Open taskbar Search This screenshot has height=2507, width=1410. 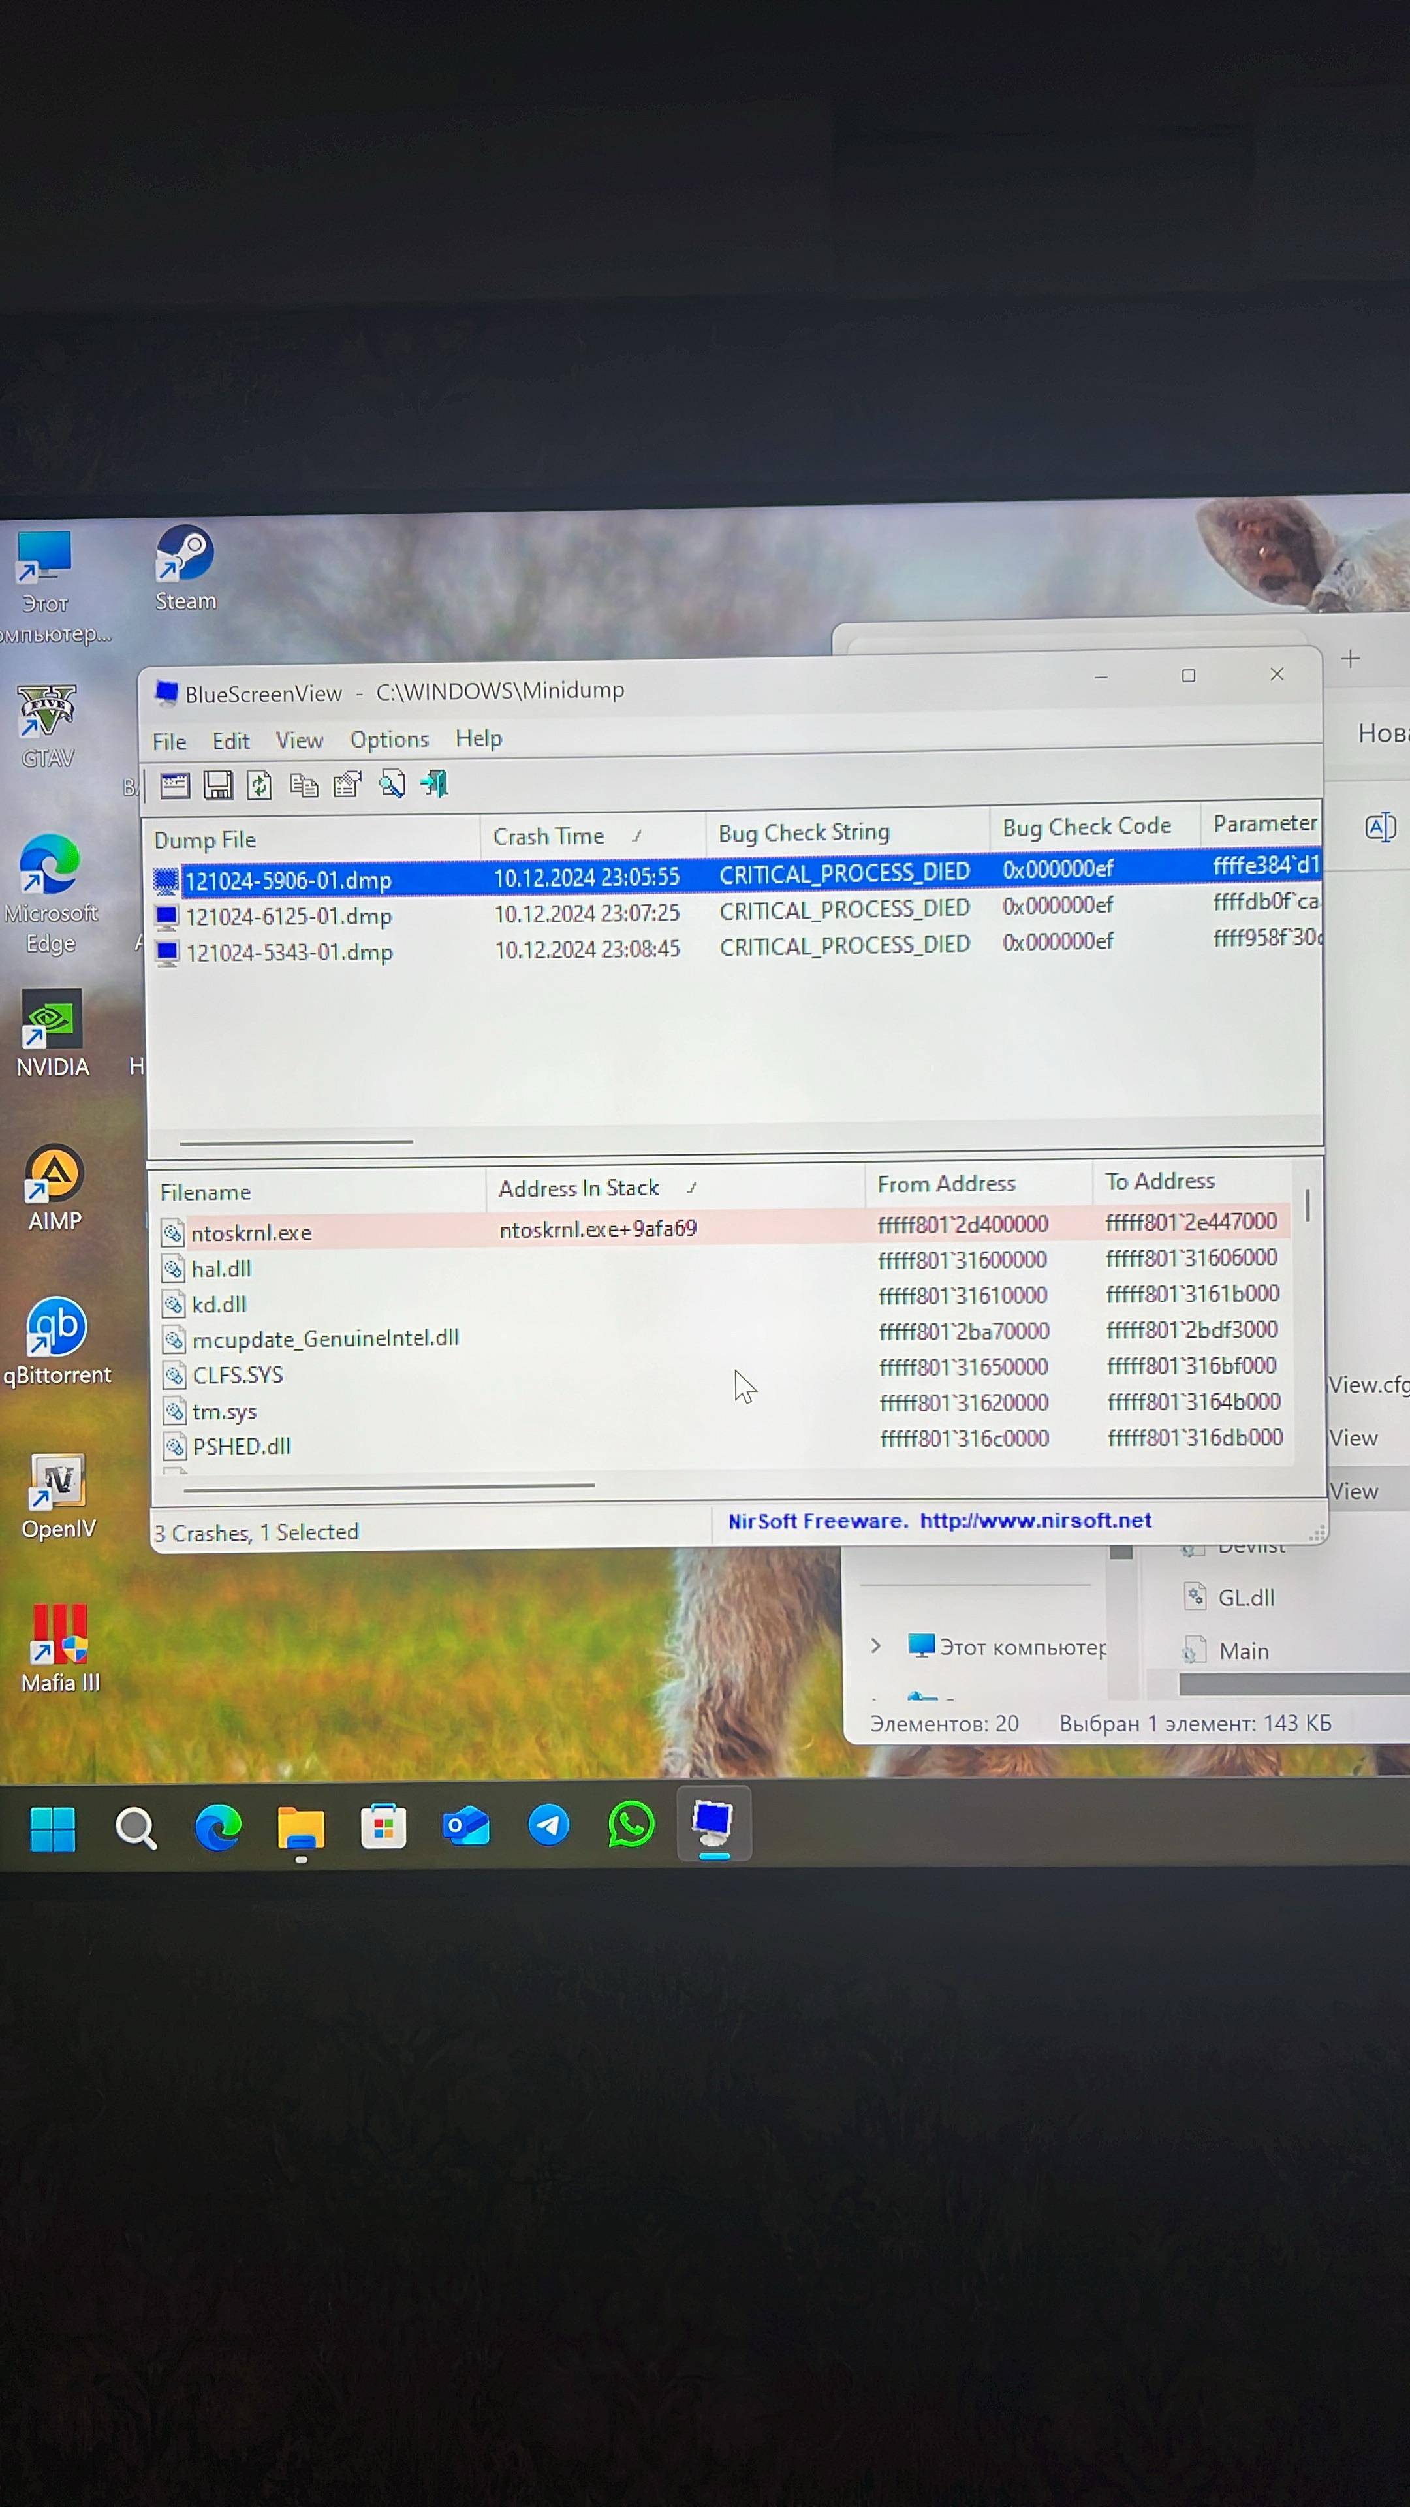pyautogui.click(x=135, y=1828)
